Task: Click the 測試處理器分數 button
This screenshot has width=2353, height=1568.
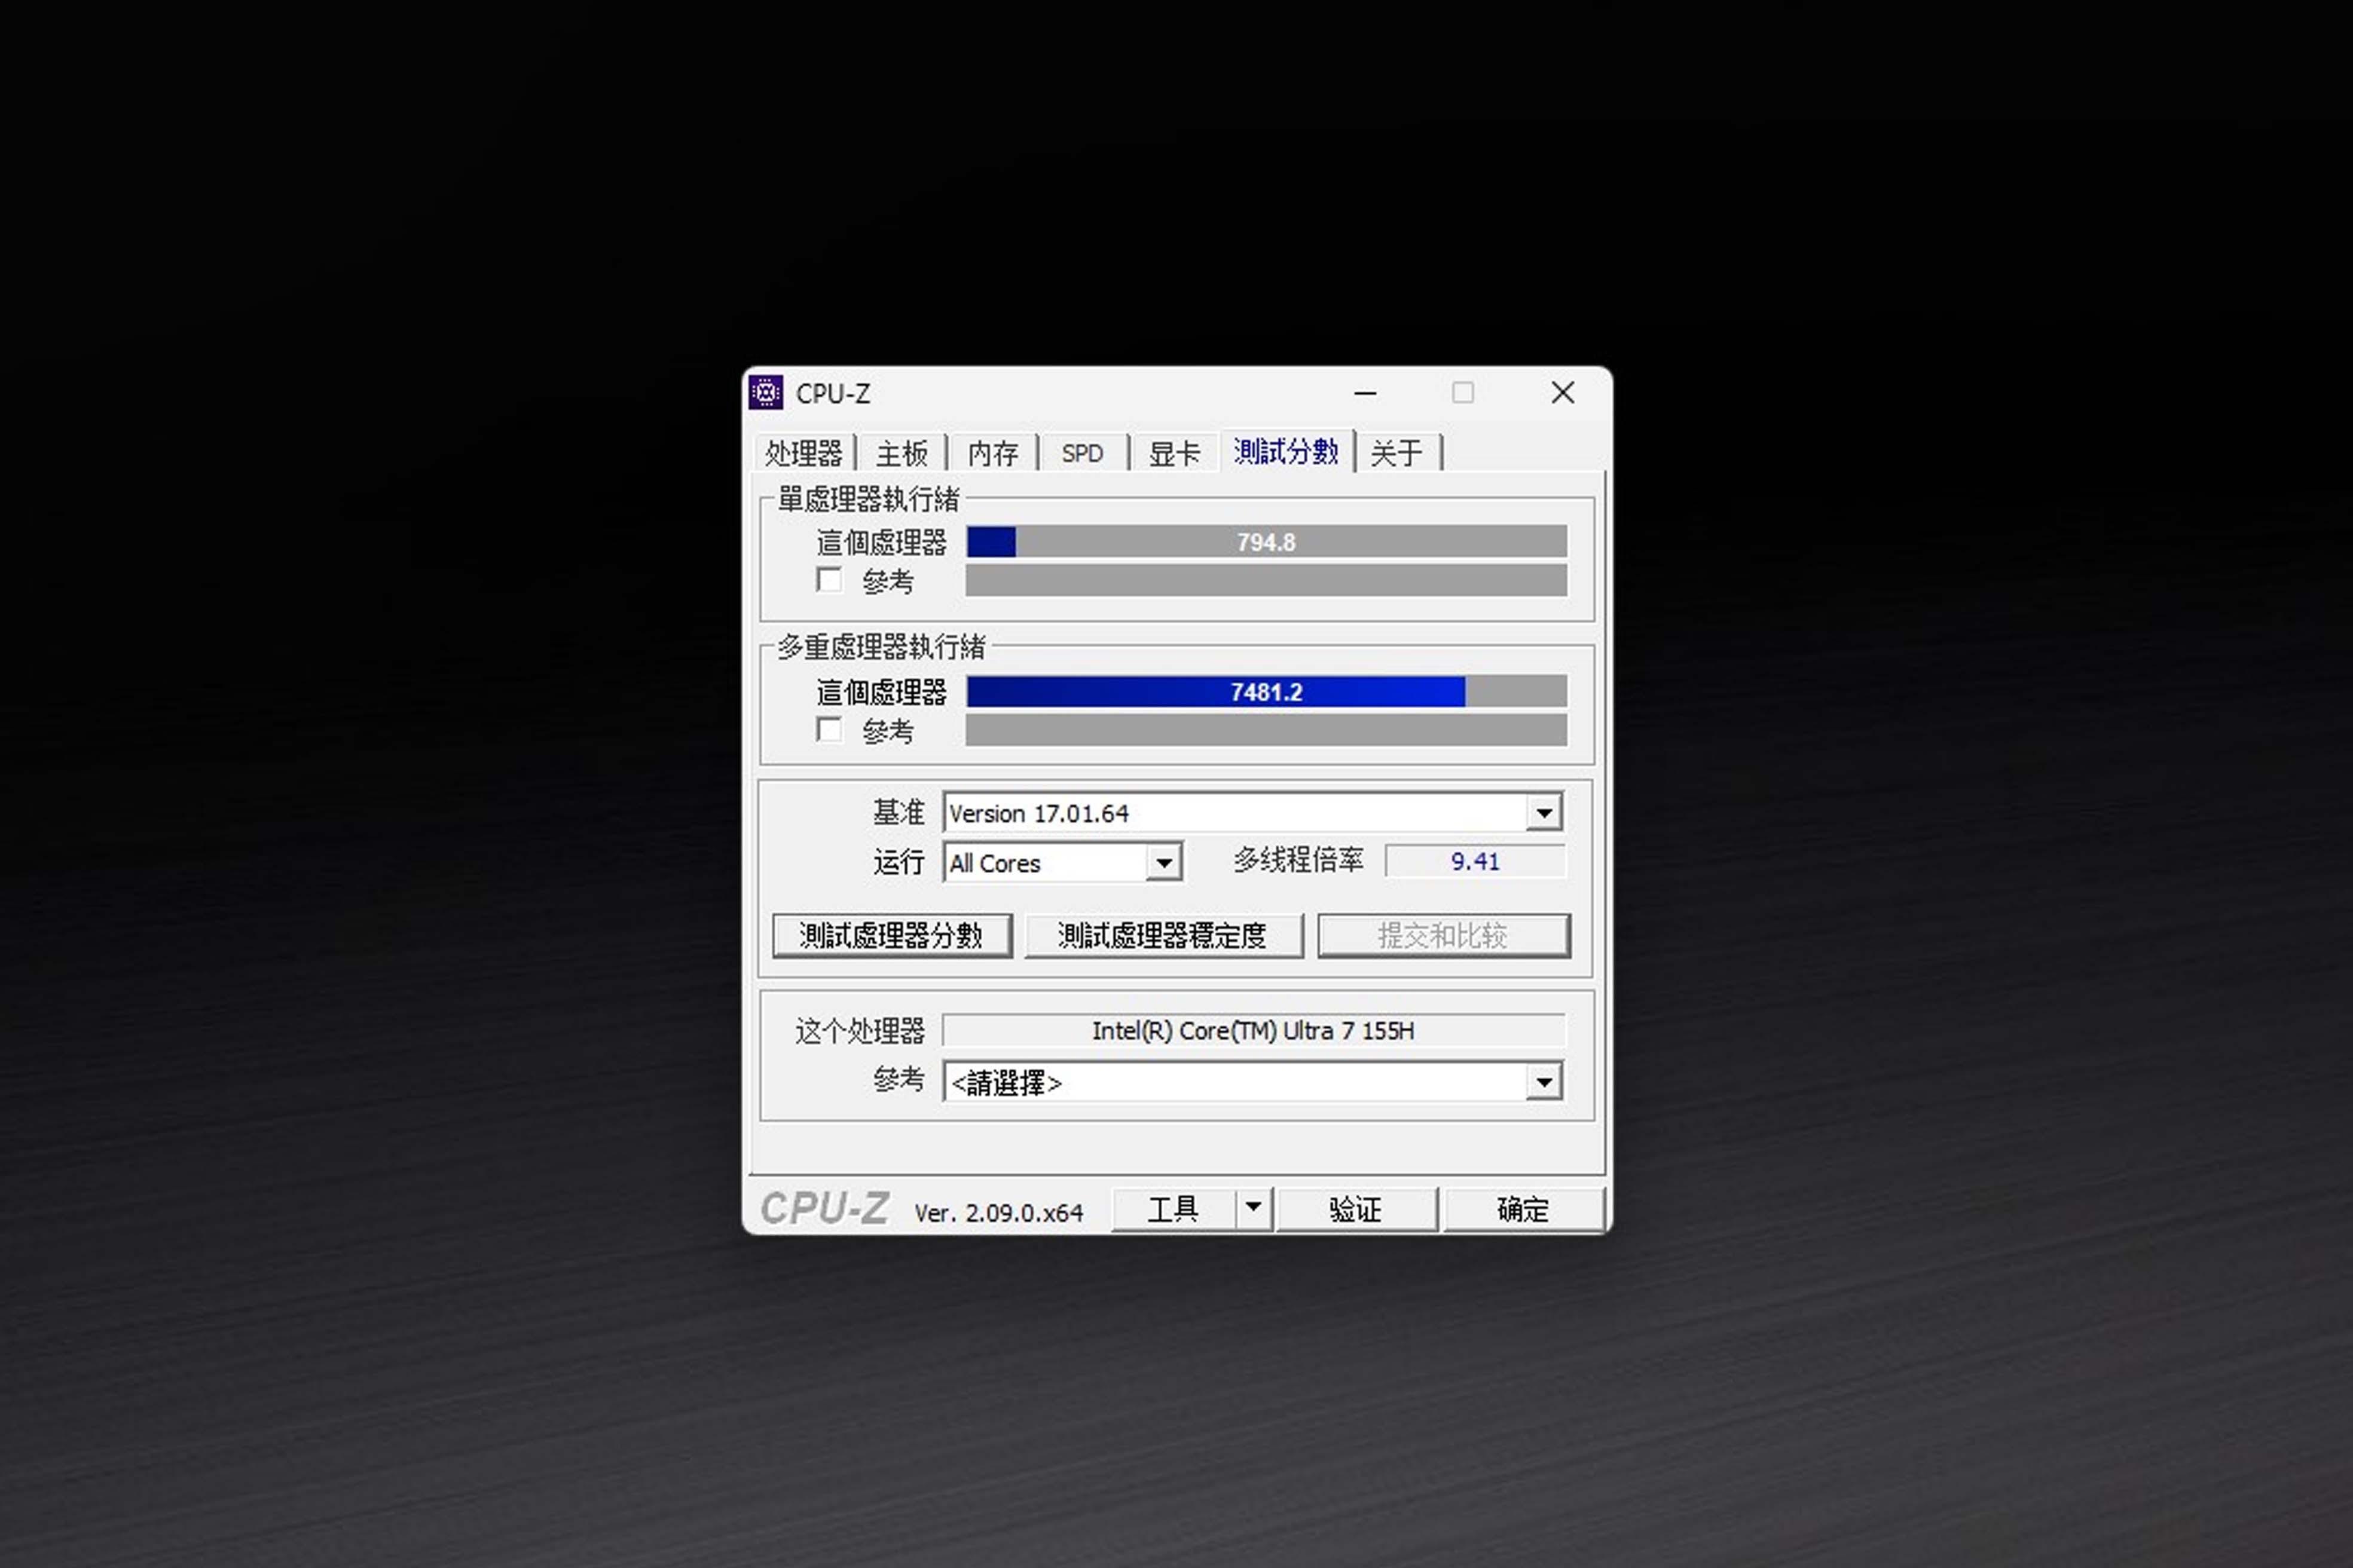Action: pos(891,936)
